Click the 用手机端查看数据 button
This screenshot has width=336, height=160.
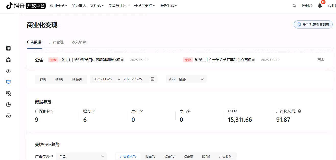click(x=313, y=24)
